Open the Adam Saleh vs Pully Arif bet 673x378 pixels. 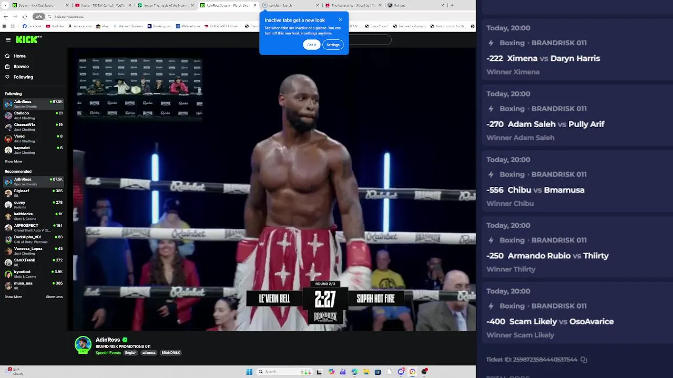[577, 115]
